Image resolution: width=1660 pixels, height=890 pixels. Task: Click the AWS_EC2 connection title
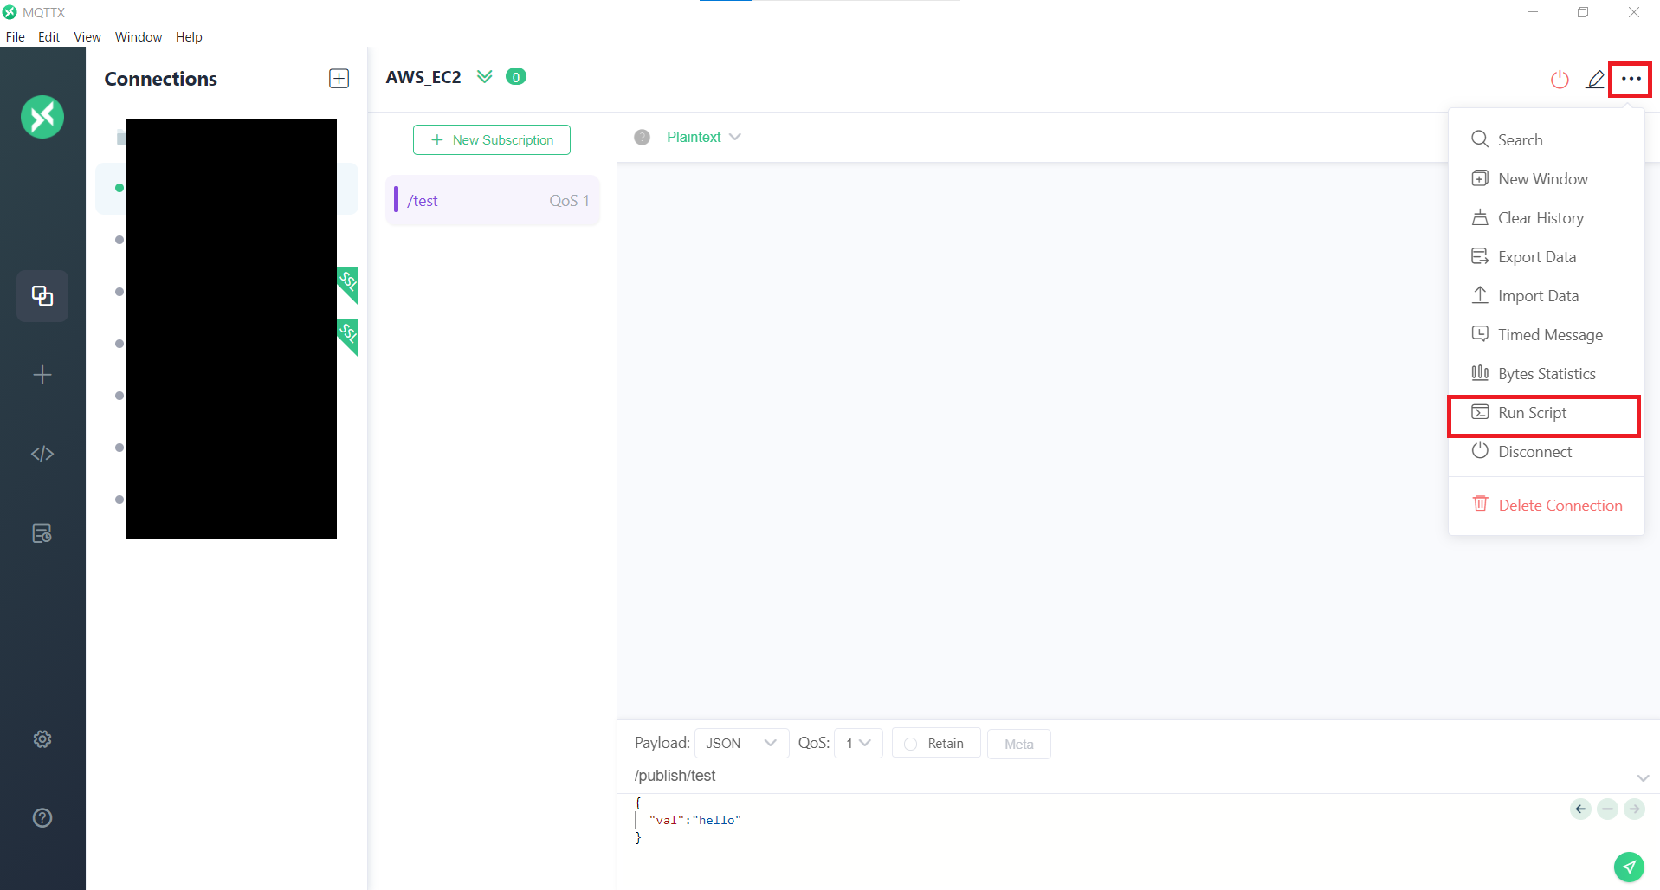[423, 77]
